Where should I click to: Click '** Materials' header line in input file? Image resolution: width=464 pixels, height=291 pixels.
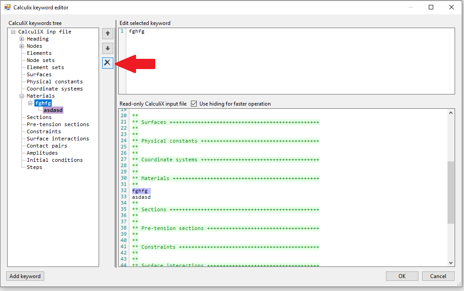coord(225,178)
